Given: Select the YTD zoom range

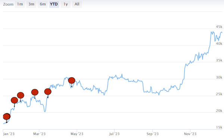Looking at the screenshot, I should 54,4.
